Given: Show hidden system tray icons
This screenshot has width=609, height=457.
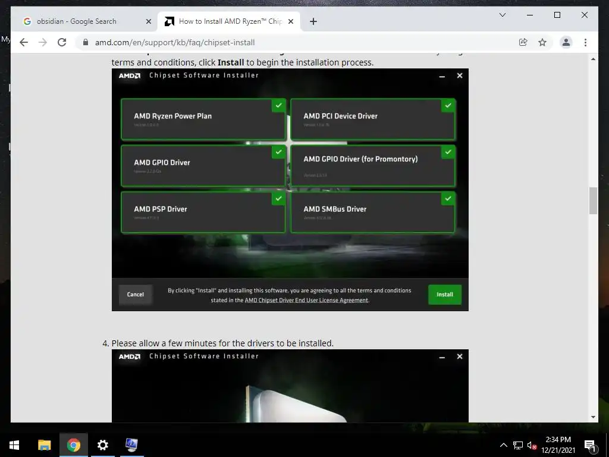Looking at the screenshot, I should [503, 445].
